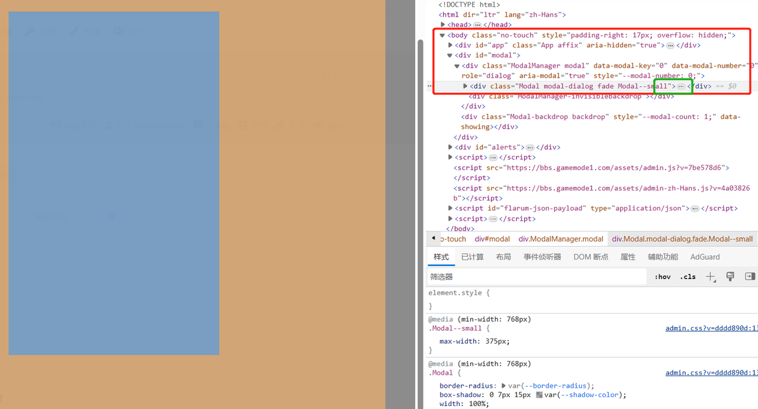Image resolution: width=758 pixels, height=409 pixels.
Task: Open the 事件侦听器 tab
Action: point(542,257)
